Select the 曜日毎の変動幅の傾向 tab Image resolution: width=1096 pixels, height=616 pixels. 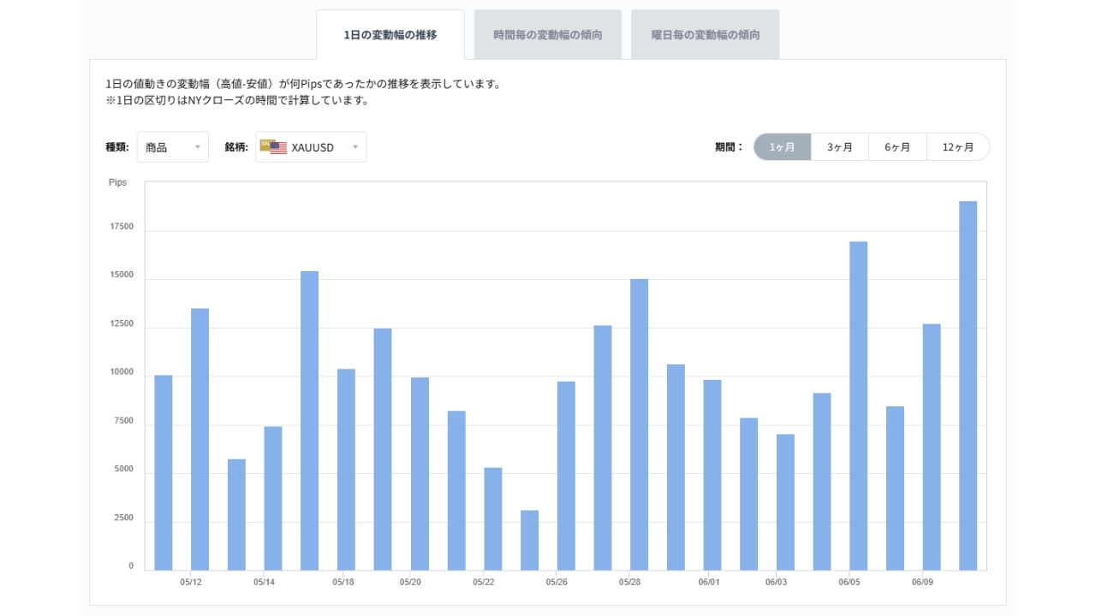coord(706,35)
